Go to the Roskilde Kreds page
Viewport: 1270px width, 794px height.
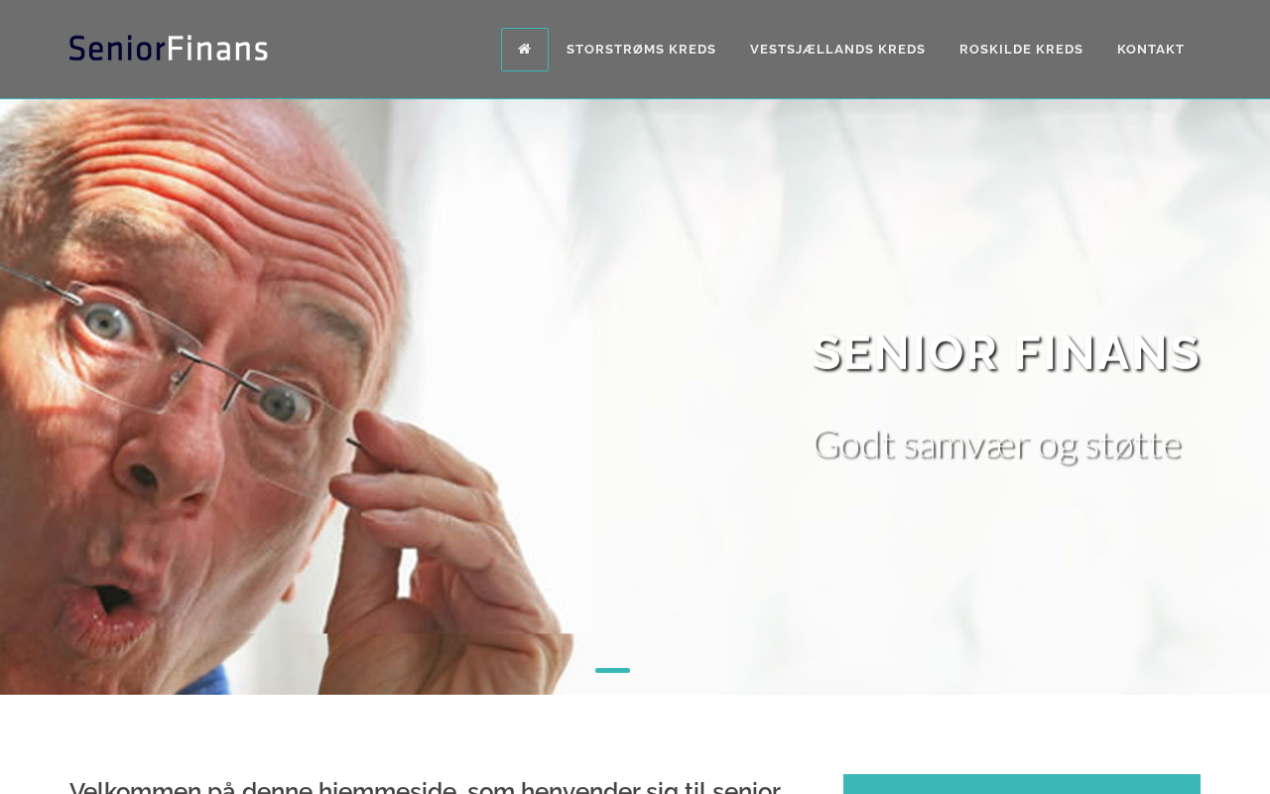click(x=1021, y=50)
